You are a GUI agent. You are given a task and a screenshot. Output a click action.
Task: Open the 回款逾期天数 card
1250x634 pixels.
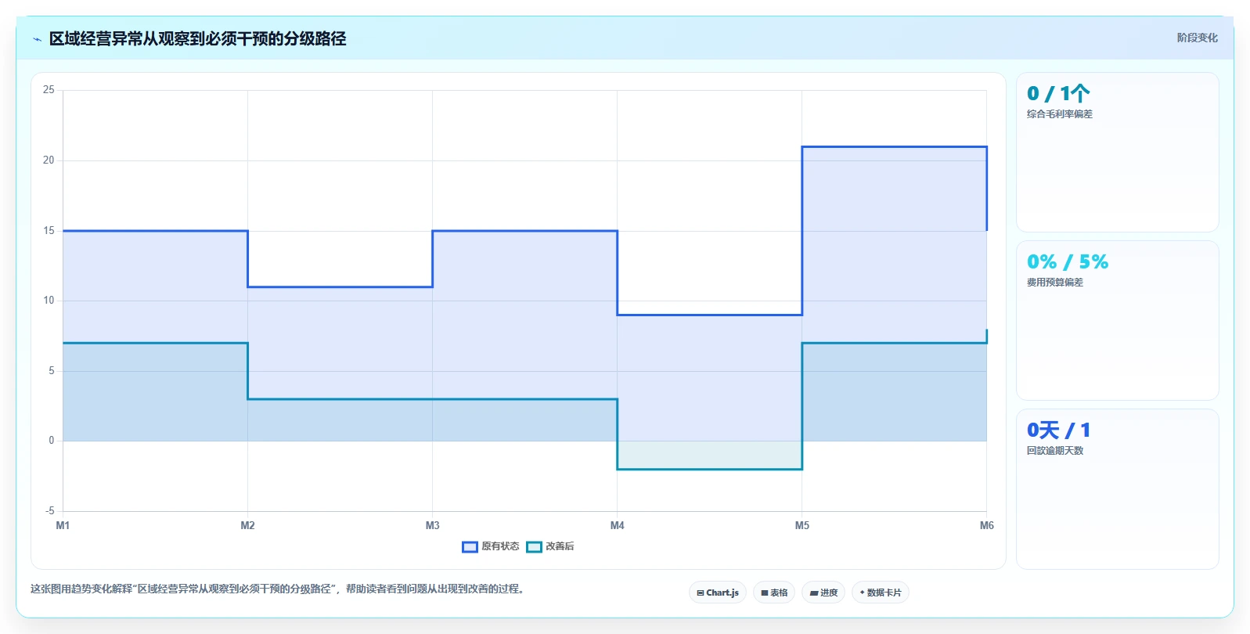[1117, 489]
